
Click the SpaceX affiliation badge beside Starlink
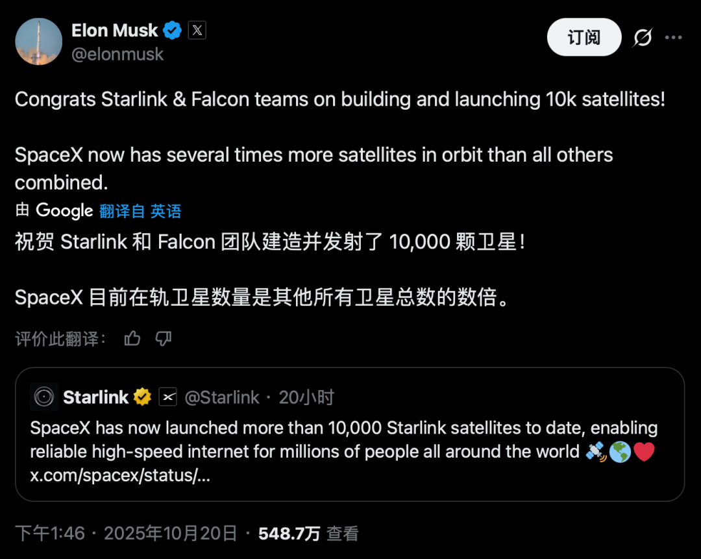(168, 397)
